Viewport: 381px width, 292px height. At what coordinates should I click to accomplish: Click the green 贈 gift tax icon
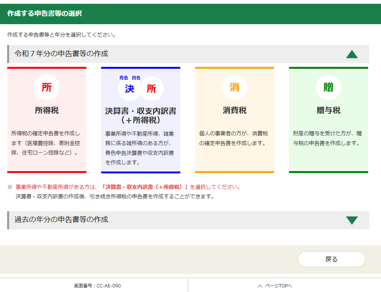pos(328,87)
